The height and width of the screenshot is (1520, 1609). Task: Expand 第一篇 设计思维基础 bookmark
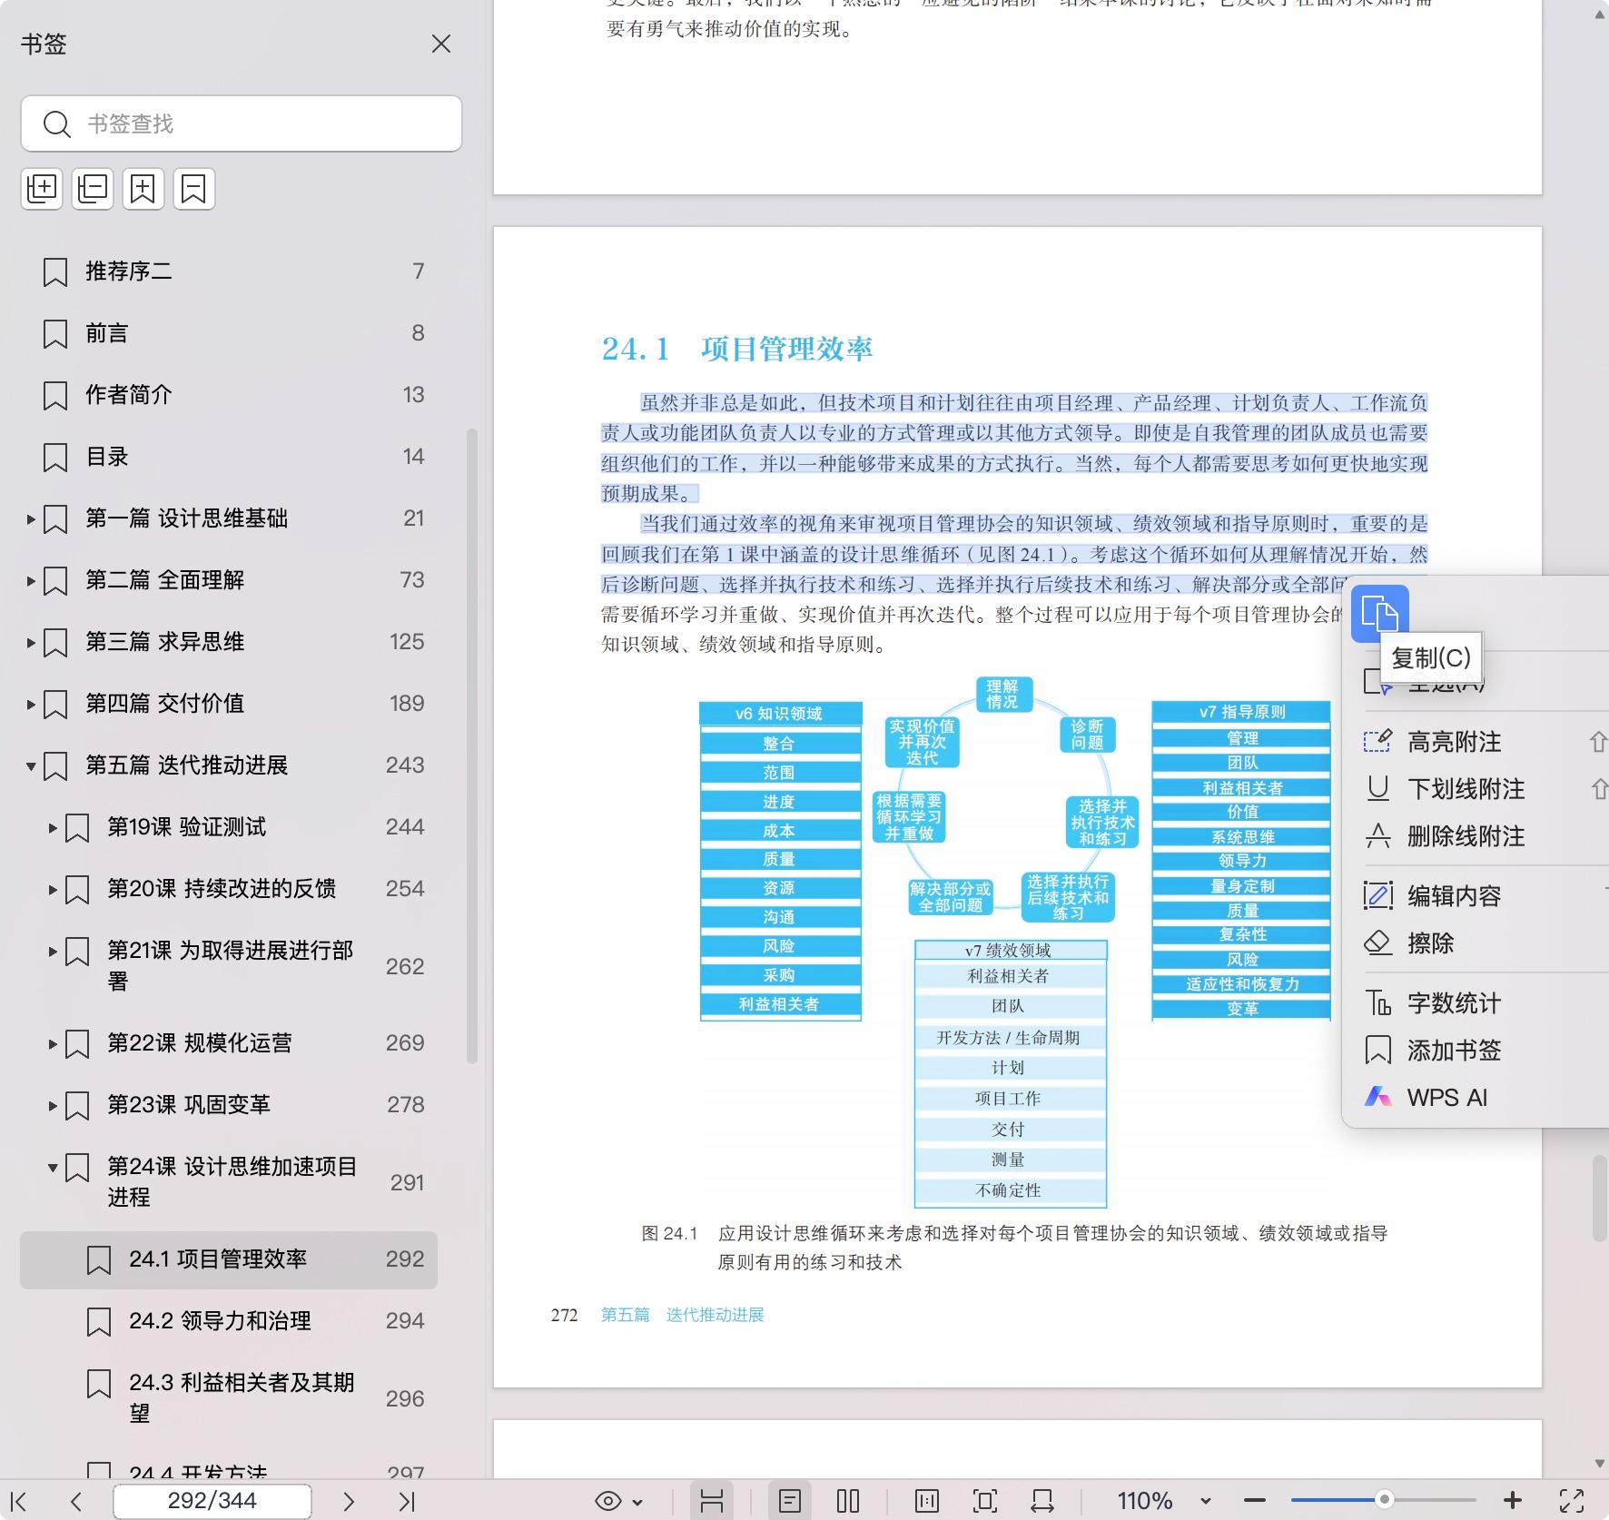[x=31, y=519]
